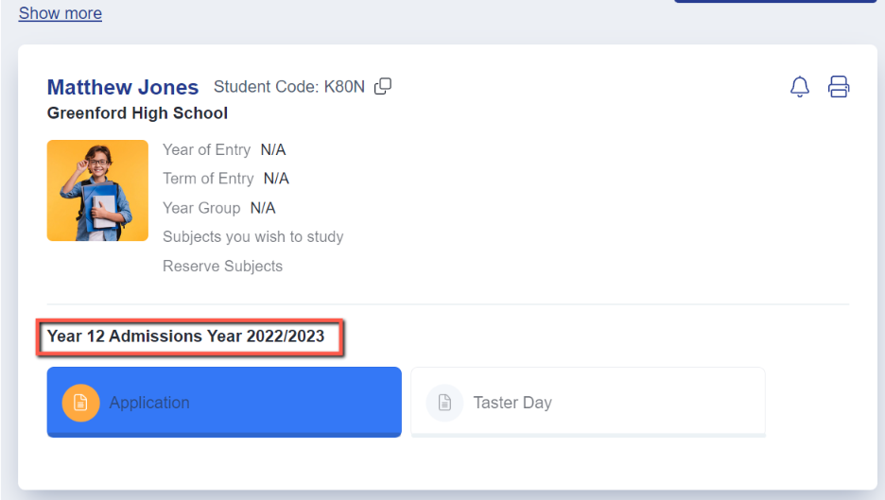Click the Show more link
The width and height of the screenshot is (885, 500).
(61, 13)
